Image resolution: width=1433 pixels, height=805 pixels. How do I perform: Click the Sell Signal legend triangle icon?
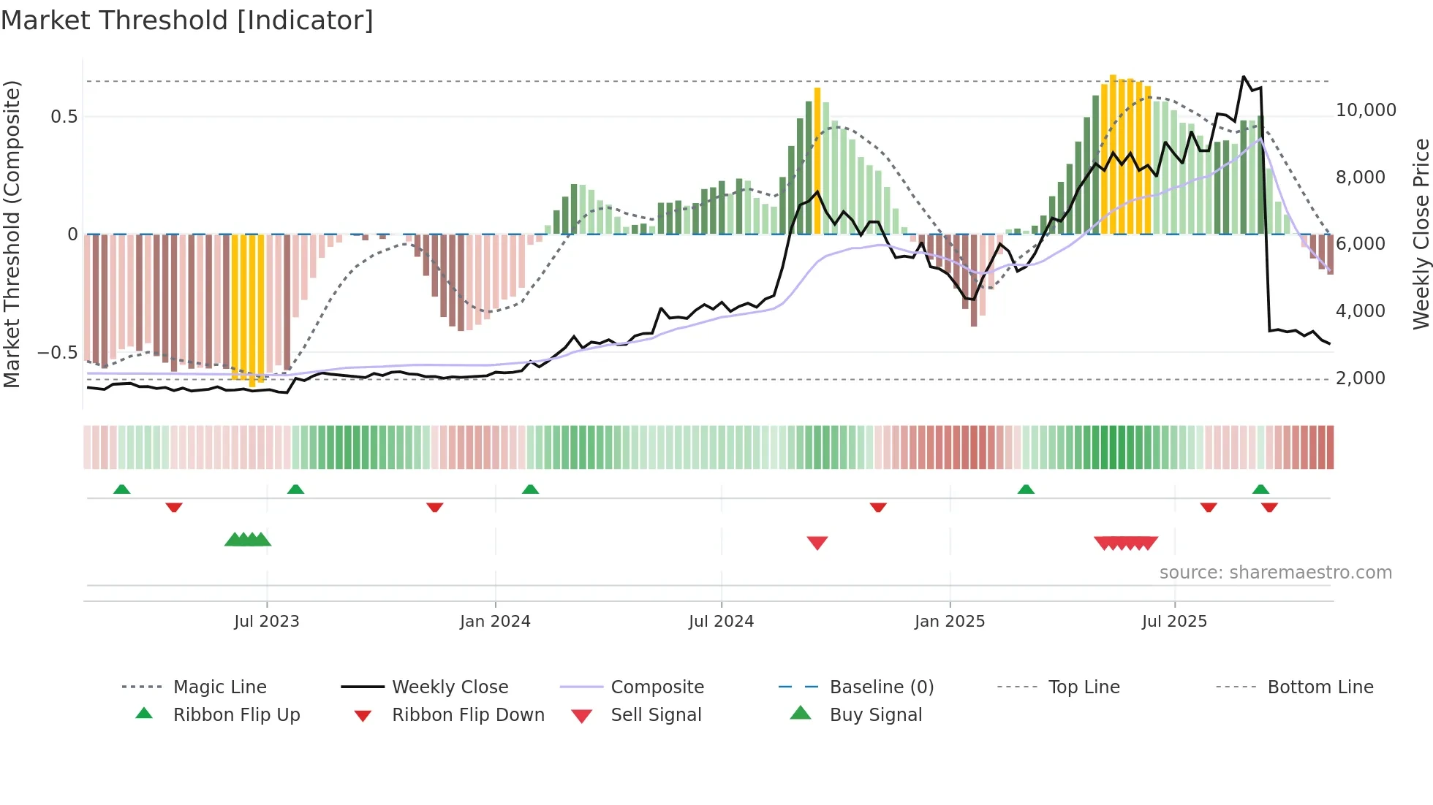582,716
